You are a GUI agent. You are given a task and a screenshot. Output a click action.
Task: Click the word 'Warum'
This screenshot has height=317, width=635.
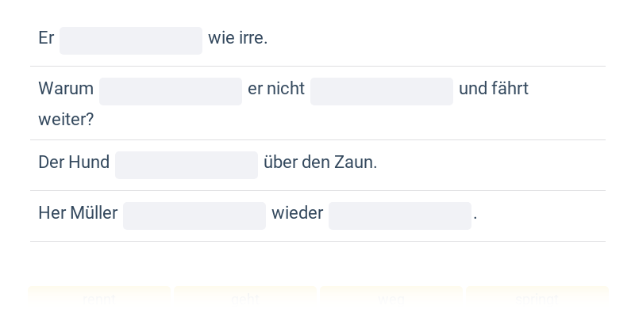point(66,89)
